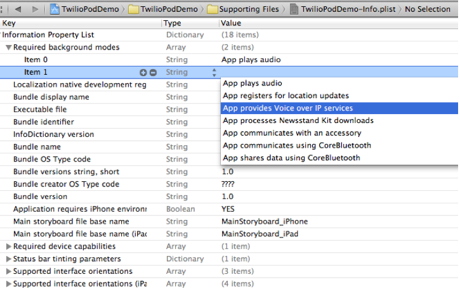Open the TwilioPodDemo folder breadcrumb

pyautogui.click(x=163, y=10)
